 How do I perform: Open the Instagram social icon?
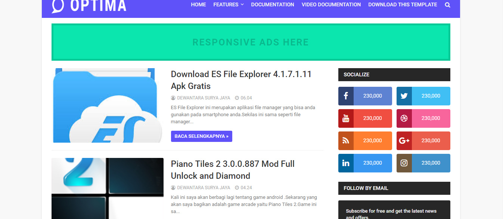[404, 163]
